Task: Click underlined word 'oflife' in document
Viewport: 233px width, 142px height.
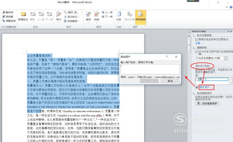Action: [x=99, y=116]
